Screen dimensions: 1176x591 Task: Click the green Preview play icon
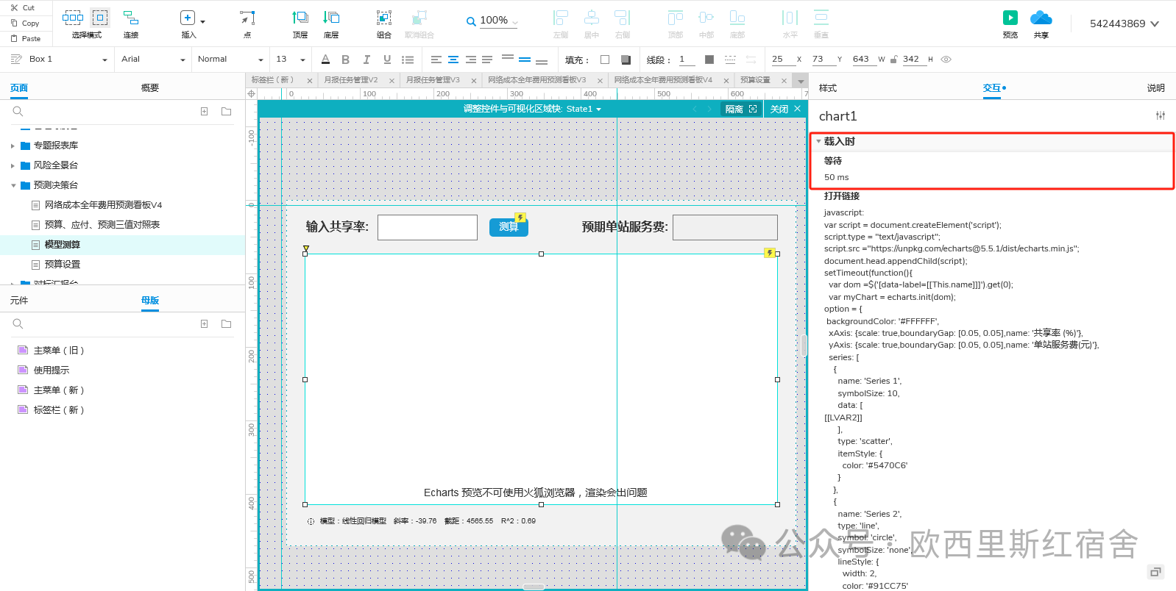(x=1010, y=18)
